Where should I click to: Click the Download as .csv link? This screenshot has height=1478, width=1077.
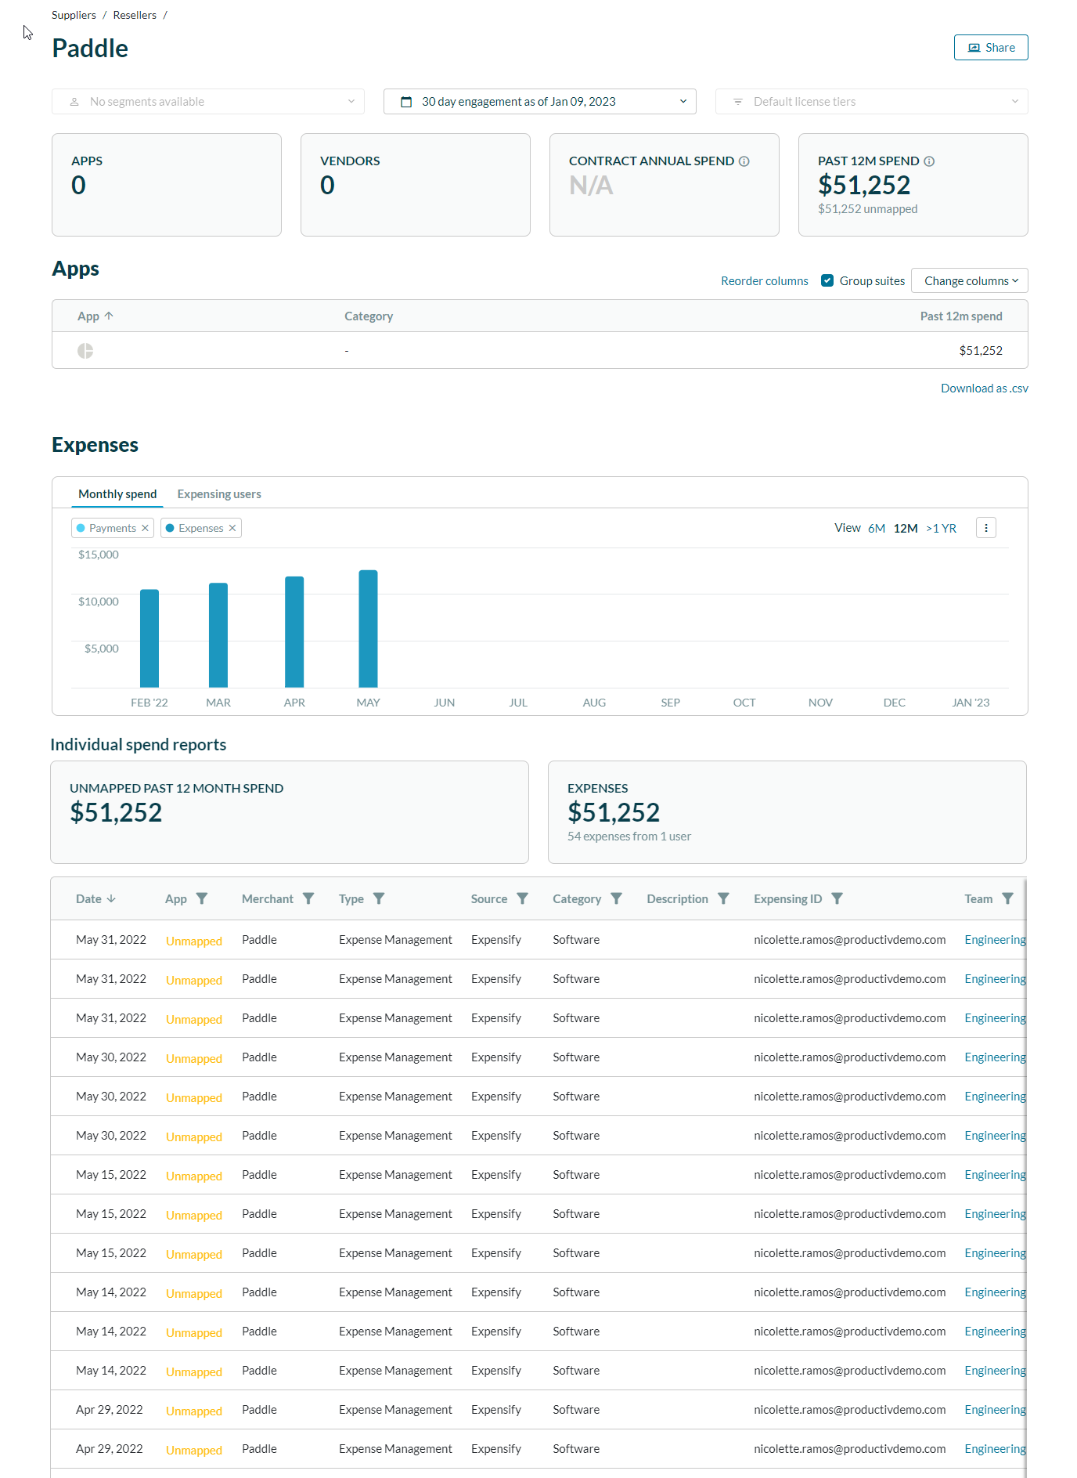pos(984,388)
